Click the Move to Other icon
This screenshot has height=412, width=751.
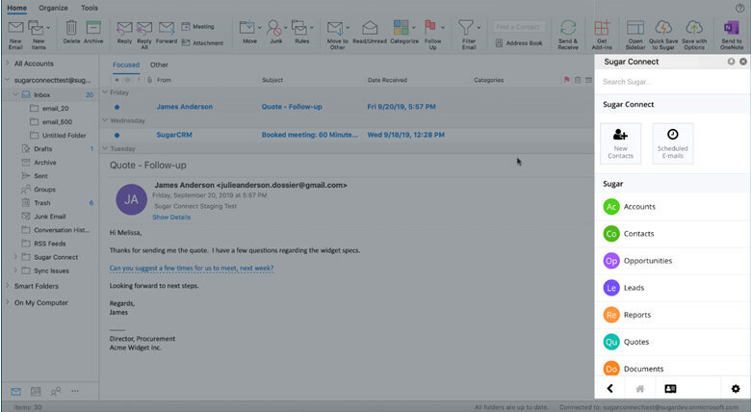pos(335,28)
